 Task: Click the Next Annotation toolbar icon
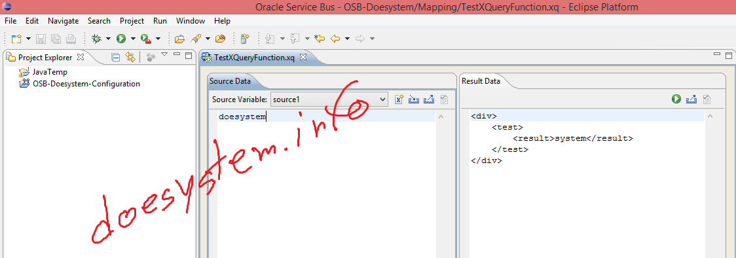[x=270, y=39]
